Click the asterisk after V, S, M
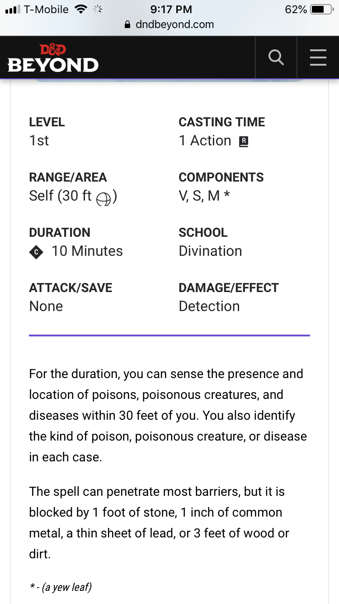 point(227,196)
